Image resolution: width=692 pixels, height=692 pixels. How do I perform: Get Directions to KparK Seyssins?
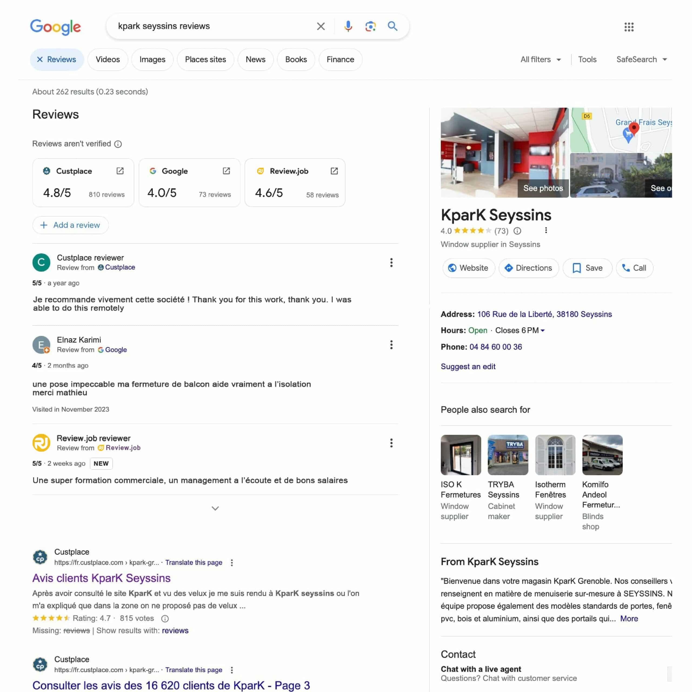coord(528,268)
